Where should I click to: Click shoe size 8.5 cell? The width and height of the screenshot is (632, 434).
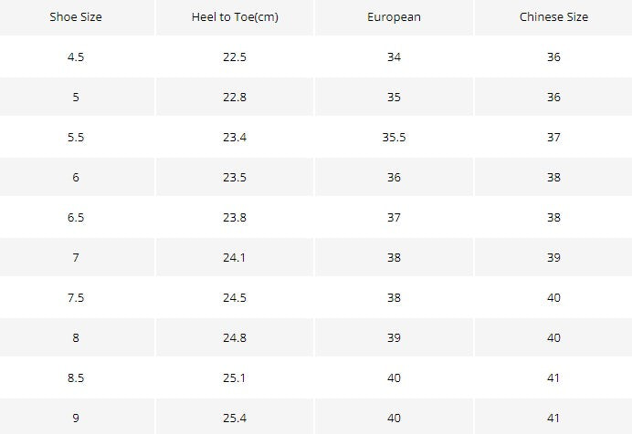[76, 377]
